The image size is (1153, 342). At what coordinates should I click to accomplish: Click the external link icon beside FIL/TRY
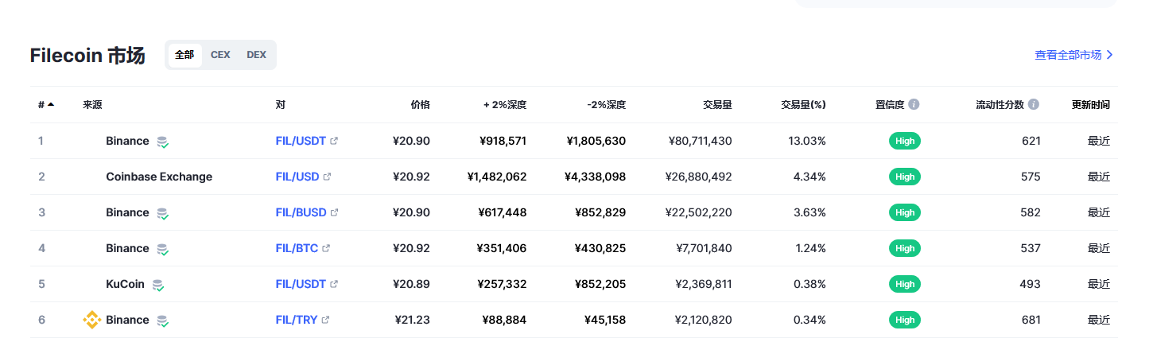[x=325, y=320]
